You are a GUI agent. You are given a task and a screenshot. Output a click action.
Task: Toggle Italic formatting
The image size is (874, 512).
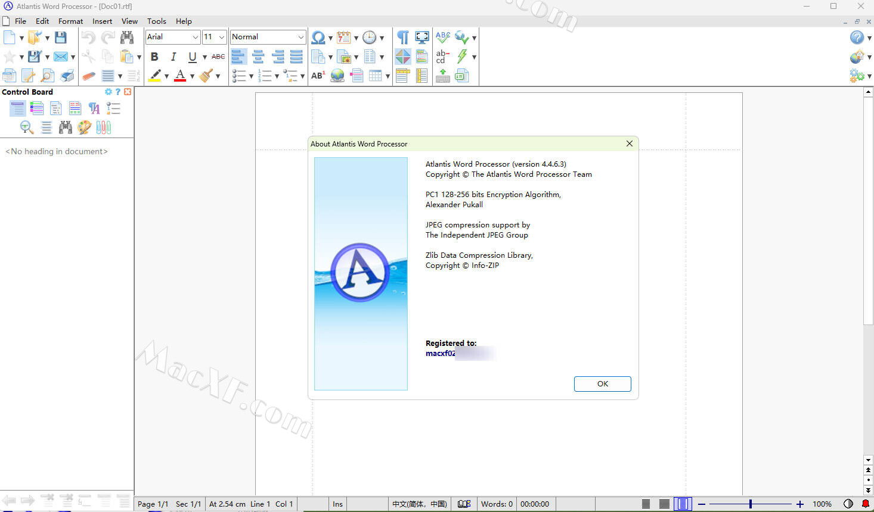point(173,57)
